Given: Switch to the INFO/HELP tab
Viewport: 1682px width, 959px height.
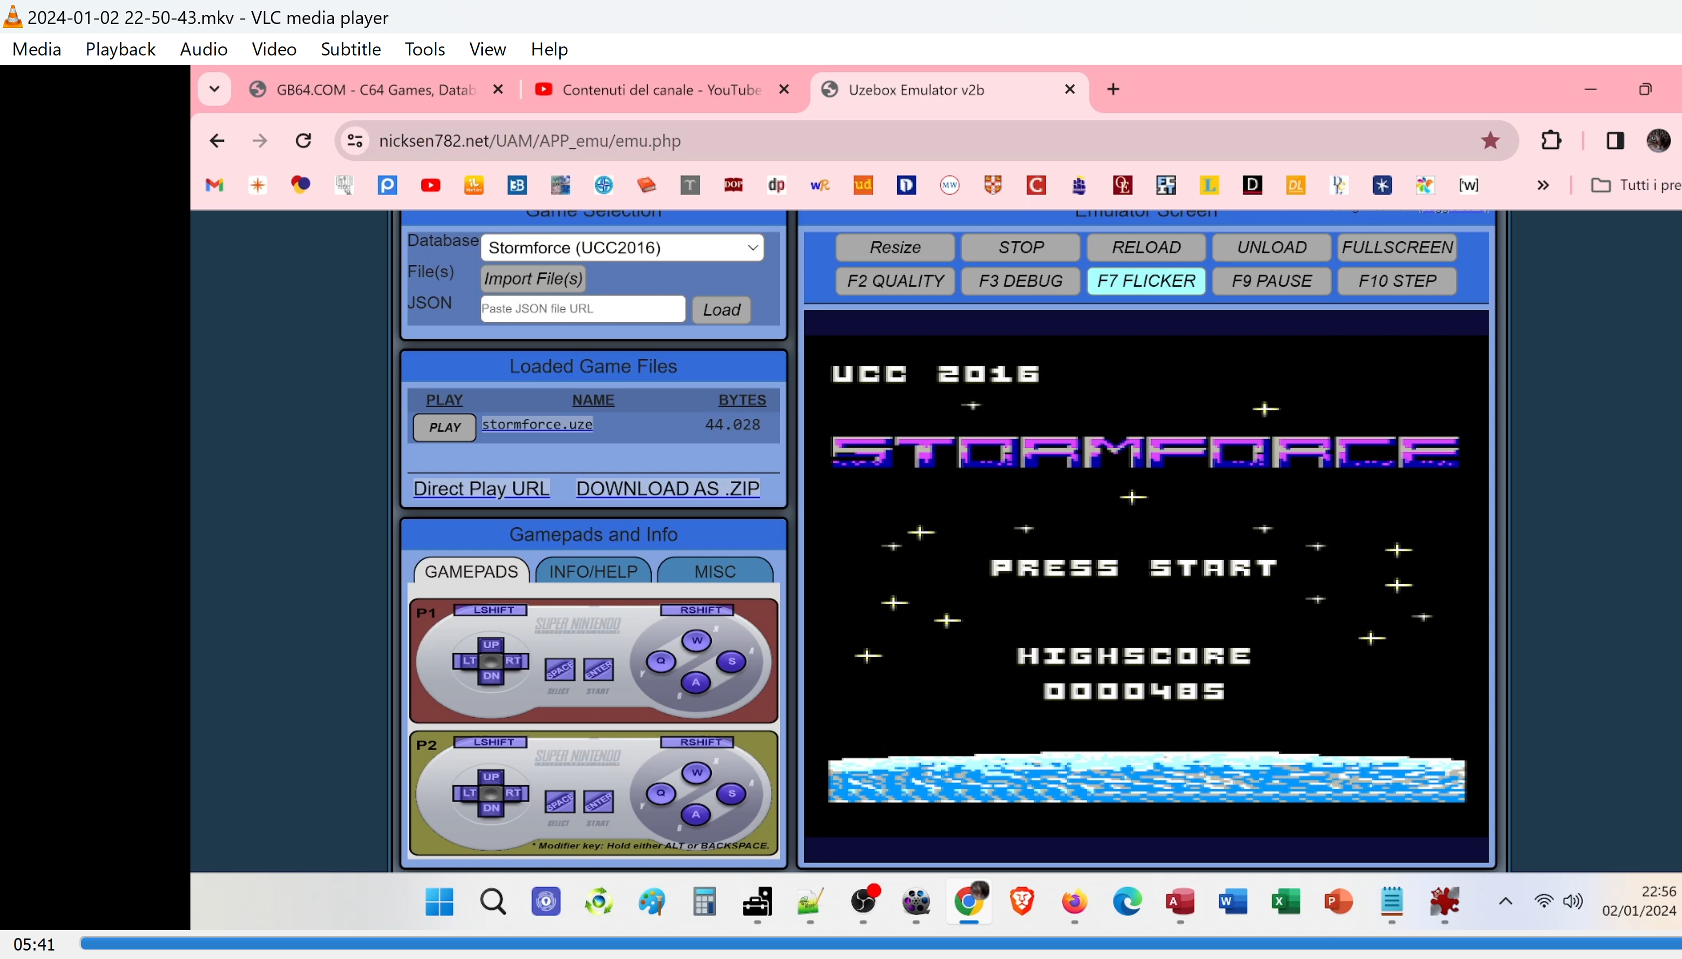Looking at the screenshot, I should coord(593,571).
